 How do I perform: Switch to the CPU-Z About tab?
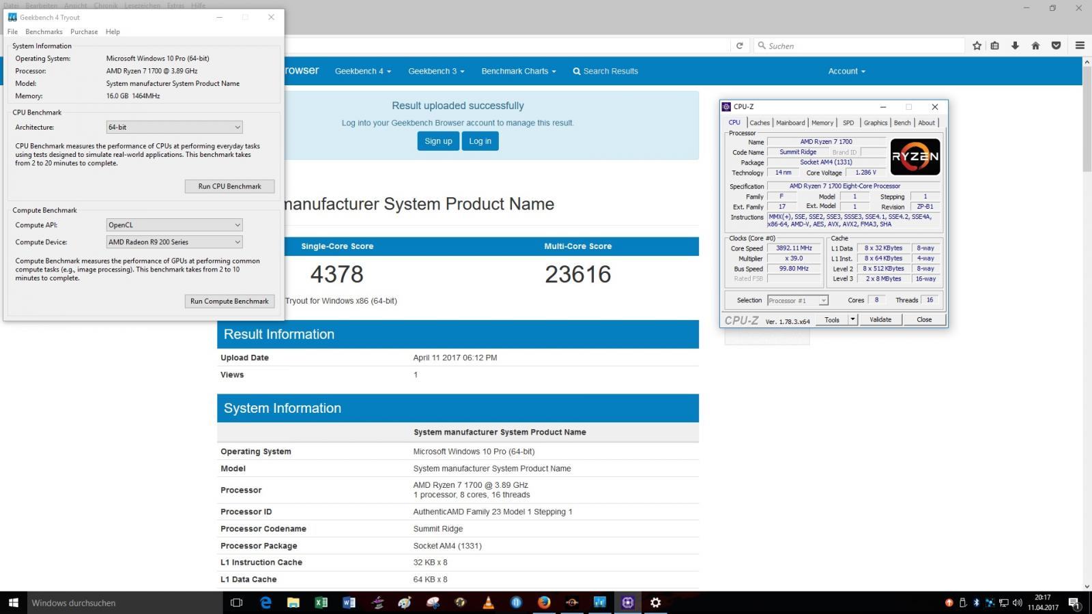pyautogui.click(x=926, y=123)
